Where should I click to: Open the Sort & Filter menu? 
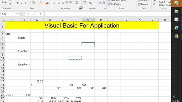click(162, 3)
